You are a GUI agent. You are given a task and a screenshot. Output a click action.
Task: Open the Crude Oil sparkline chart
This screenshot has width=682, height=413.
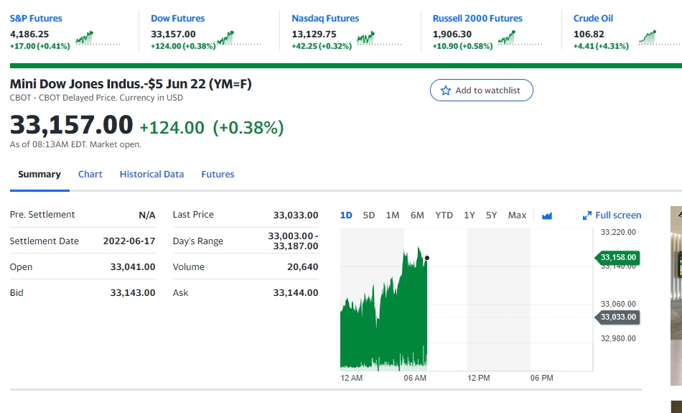coord(660,38)
